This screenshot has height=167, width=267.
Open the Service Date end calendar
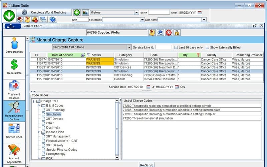[x=177, y=87]
